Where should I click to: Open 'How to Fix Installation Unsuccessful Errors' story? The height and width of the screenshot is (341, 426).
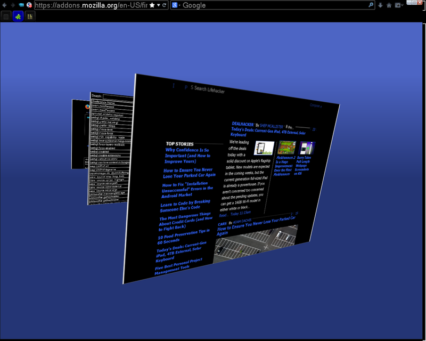(x=187, y=190)
